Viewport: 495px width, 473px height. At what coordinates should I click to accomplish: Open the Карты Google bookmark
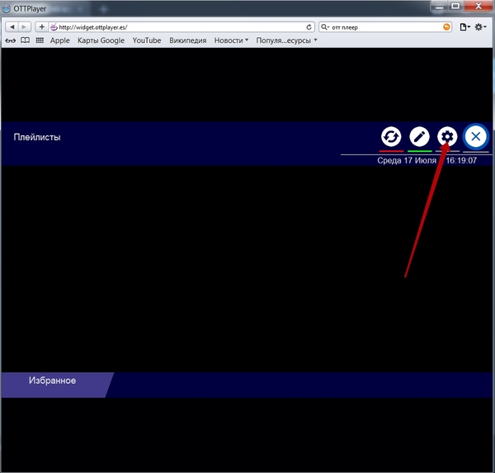(x=101, y=40)
